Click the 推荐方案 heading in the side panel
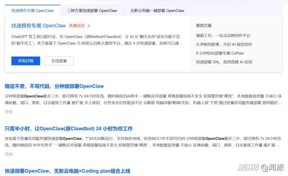Screen dimensions: 288x176 203,26
